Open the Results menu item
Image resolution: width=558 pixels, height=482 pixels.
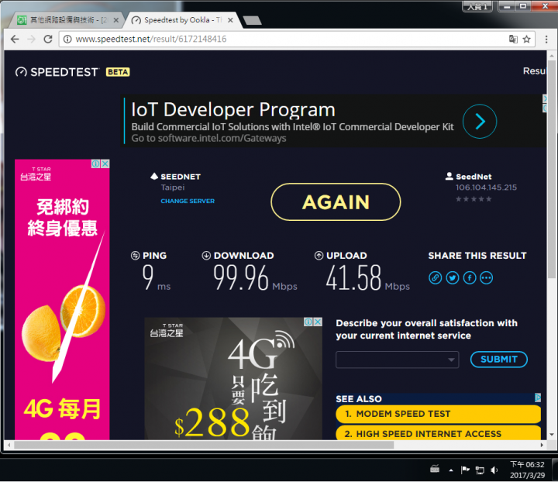click(534, 71)
